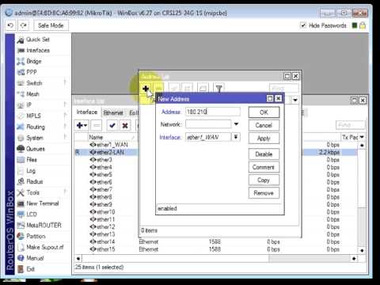The image size is (380, 285).
Task: Click the blue enable checkmark in Interface List
Action: pyautogui.click(x=112, y=125)
